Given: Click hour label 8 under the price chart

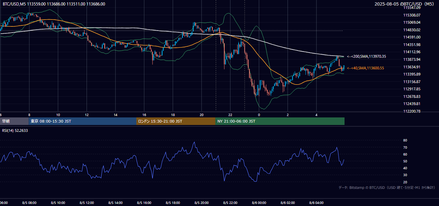Looking at the screenshot, I should (29, 115).
